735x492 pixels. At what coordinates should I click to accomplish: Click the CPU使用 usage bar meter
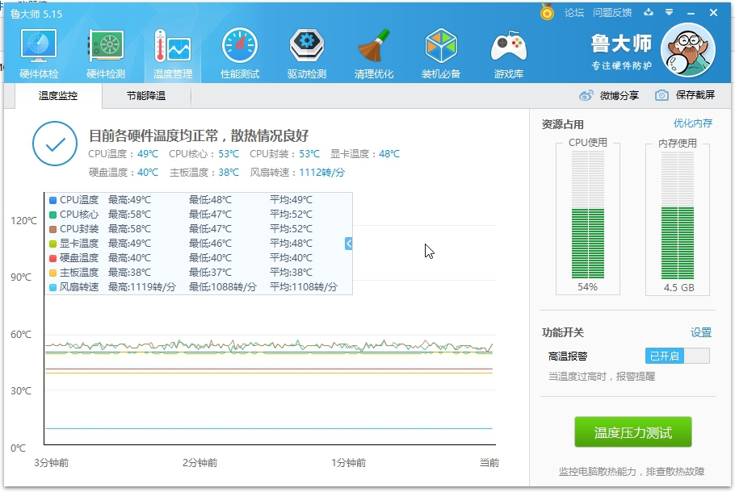(x=588, y=215)
